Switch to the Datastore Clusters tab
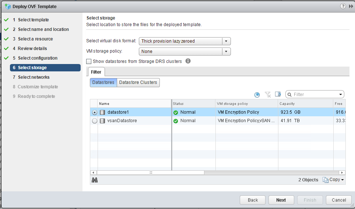355x209 pixels. tap(138, 82)
